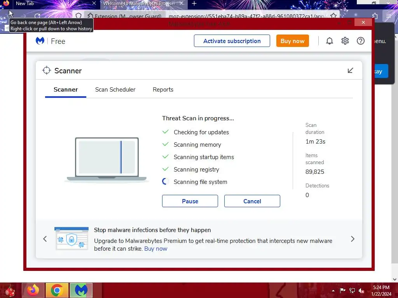
Task: Cancel the threat scan
Action: coord(252,201)
